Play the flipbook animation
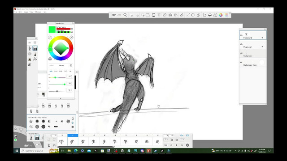Image resolution: width=287 pixels, height=161 pixels. (x=177, y=145)
